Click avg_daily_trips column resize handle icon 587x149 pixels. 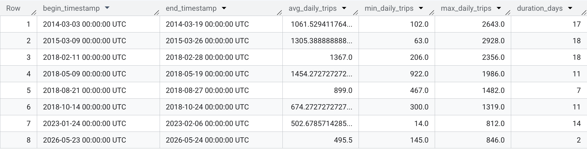click(x=356, y=13)
